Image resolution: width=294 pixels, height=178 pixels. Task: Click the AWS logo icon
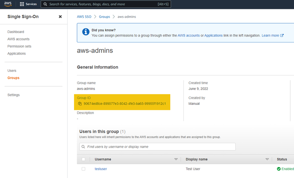tap(8, 4)
